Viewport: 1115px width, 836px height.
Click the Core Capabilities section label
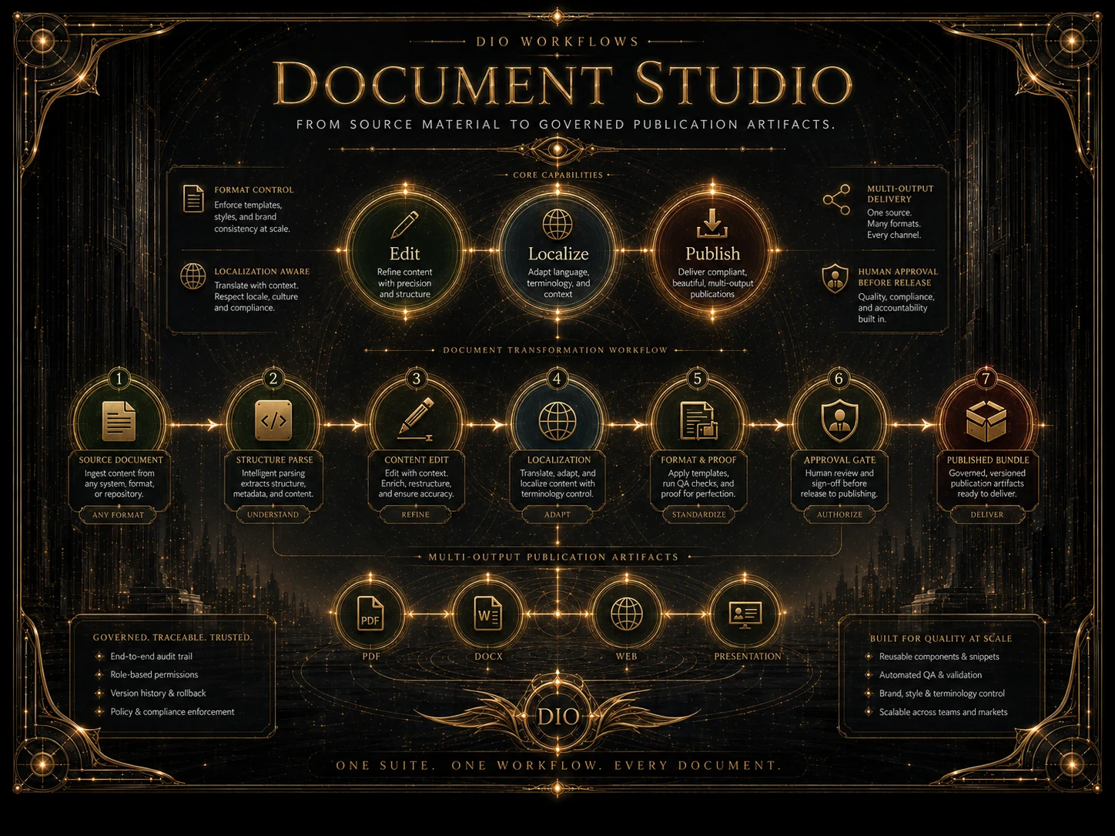click(x=557, y=176)
